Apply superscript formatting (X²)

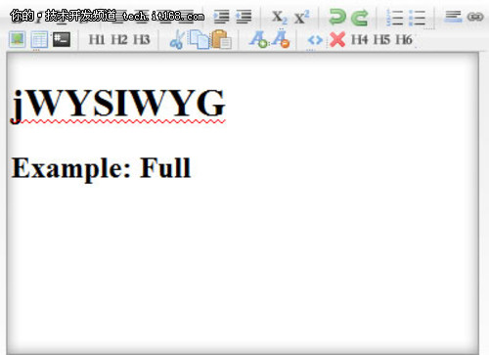[x=301, y=17]
